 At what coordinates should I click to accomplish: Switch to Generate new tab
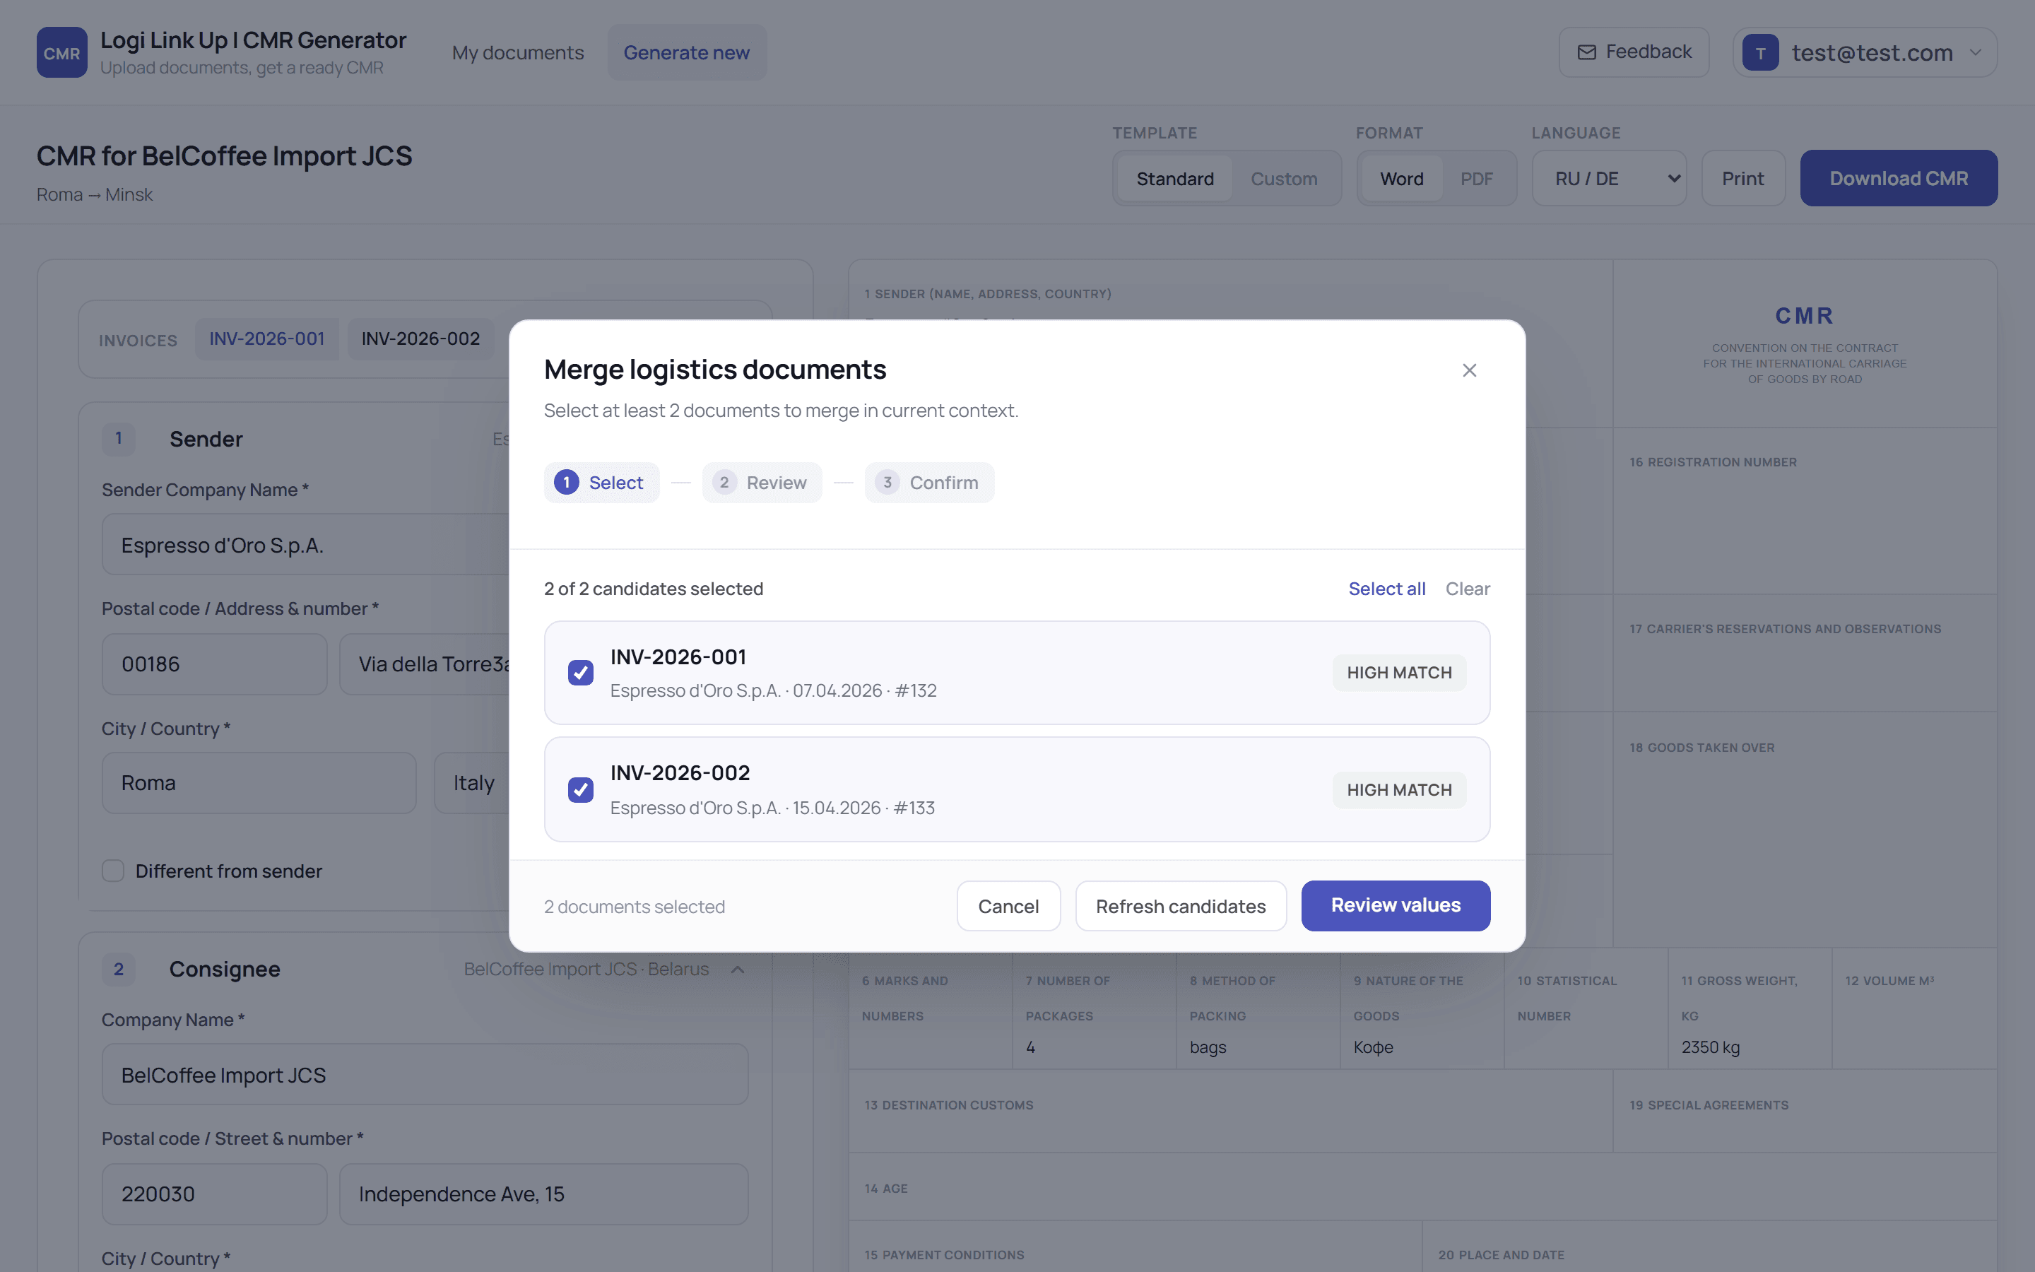[686, 52]
